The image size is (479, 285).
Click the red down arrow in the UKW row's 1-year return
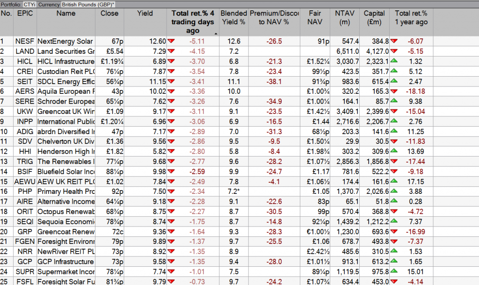pyautogui.click(x=394, y=111)
